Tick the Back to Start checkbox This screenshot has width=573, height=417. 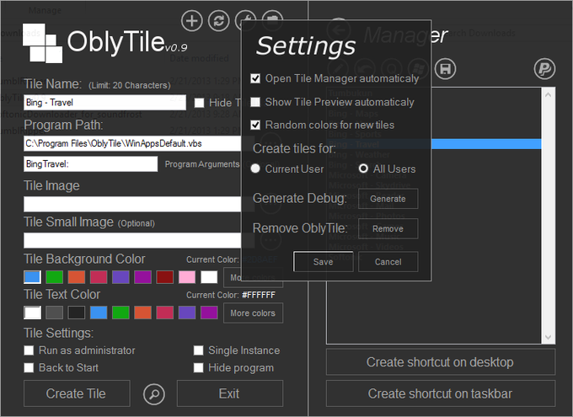coord(29,367)
